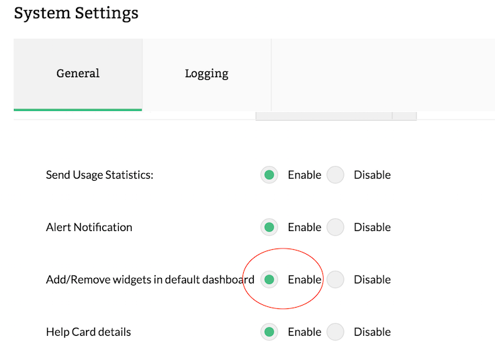Click the Alert Notification setting label
495x356 pixels.
click(89, 227)
